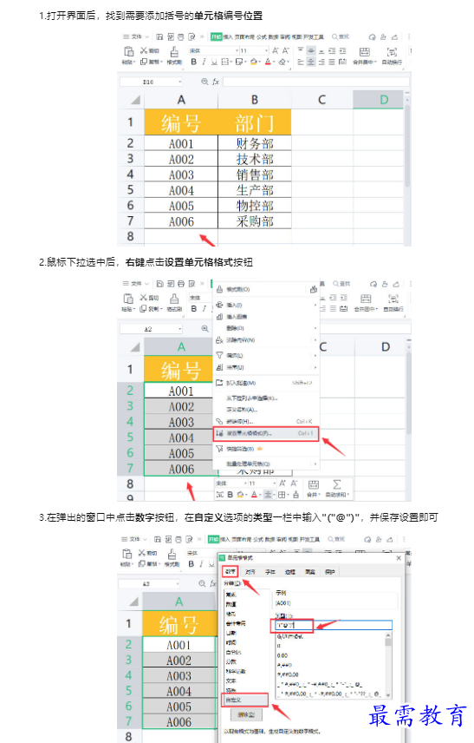
Task: Click the font color A in step 2 mini toolbar
Action: tap(254, 495)
